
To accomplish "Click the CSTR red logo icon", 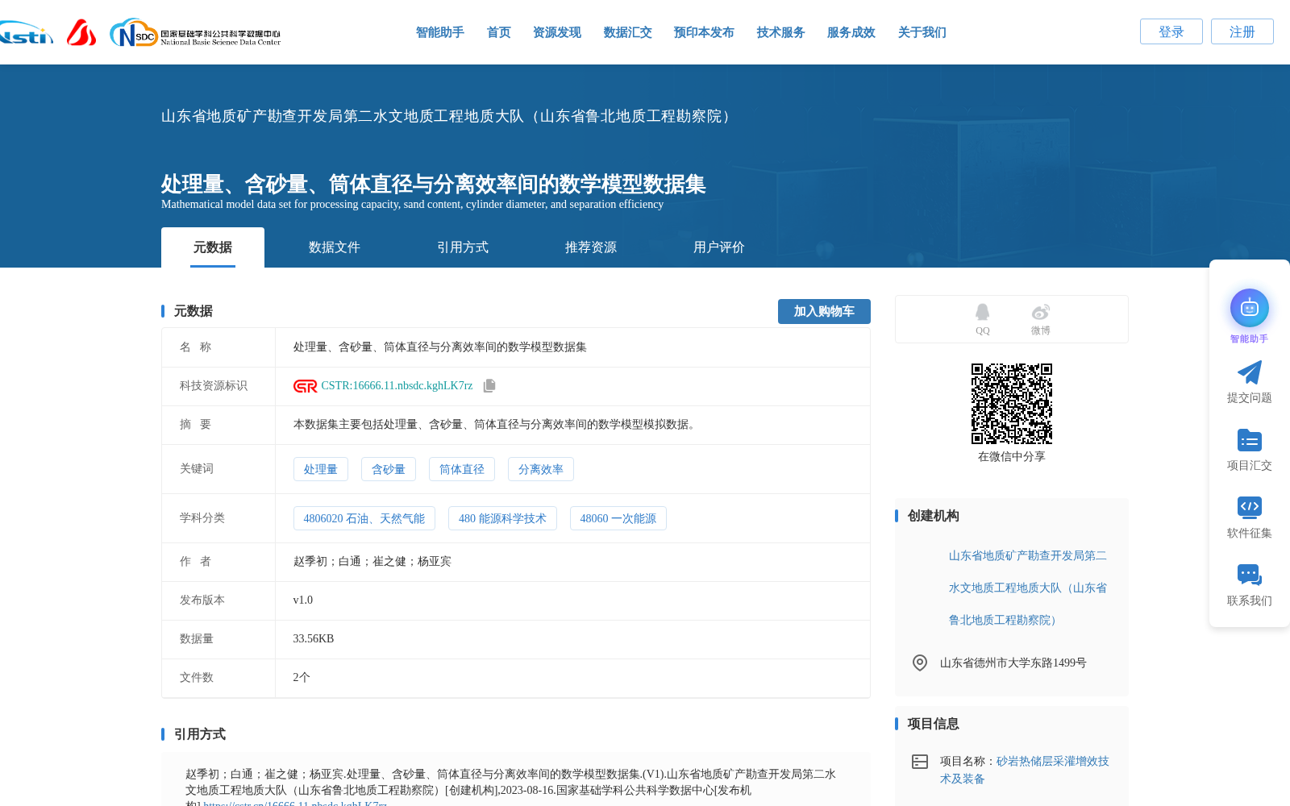I will (x=305, y=386).
